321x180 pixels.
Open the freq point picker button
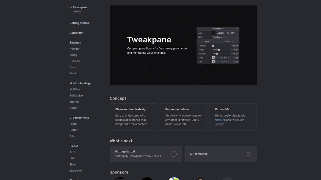pos(213,58)
